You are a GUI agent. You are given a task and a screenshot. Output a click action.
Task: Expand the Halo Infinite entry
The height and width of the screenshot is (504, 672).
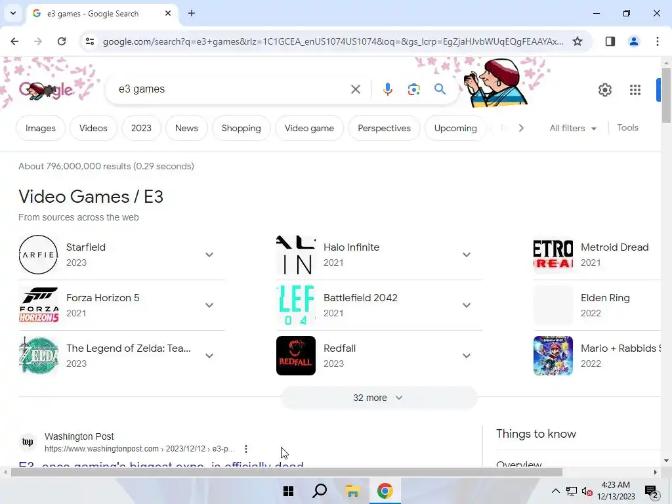(467, 255)
